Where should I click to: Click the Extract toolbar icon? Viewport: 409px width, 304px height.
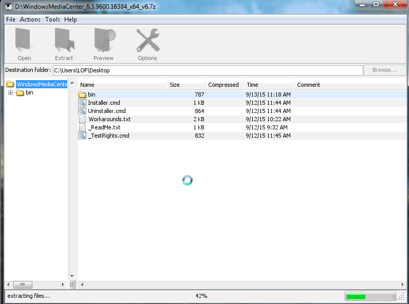pyautogui.click(x=64, y=40)
